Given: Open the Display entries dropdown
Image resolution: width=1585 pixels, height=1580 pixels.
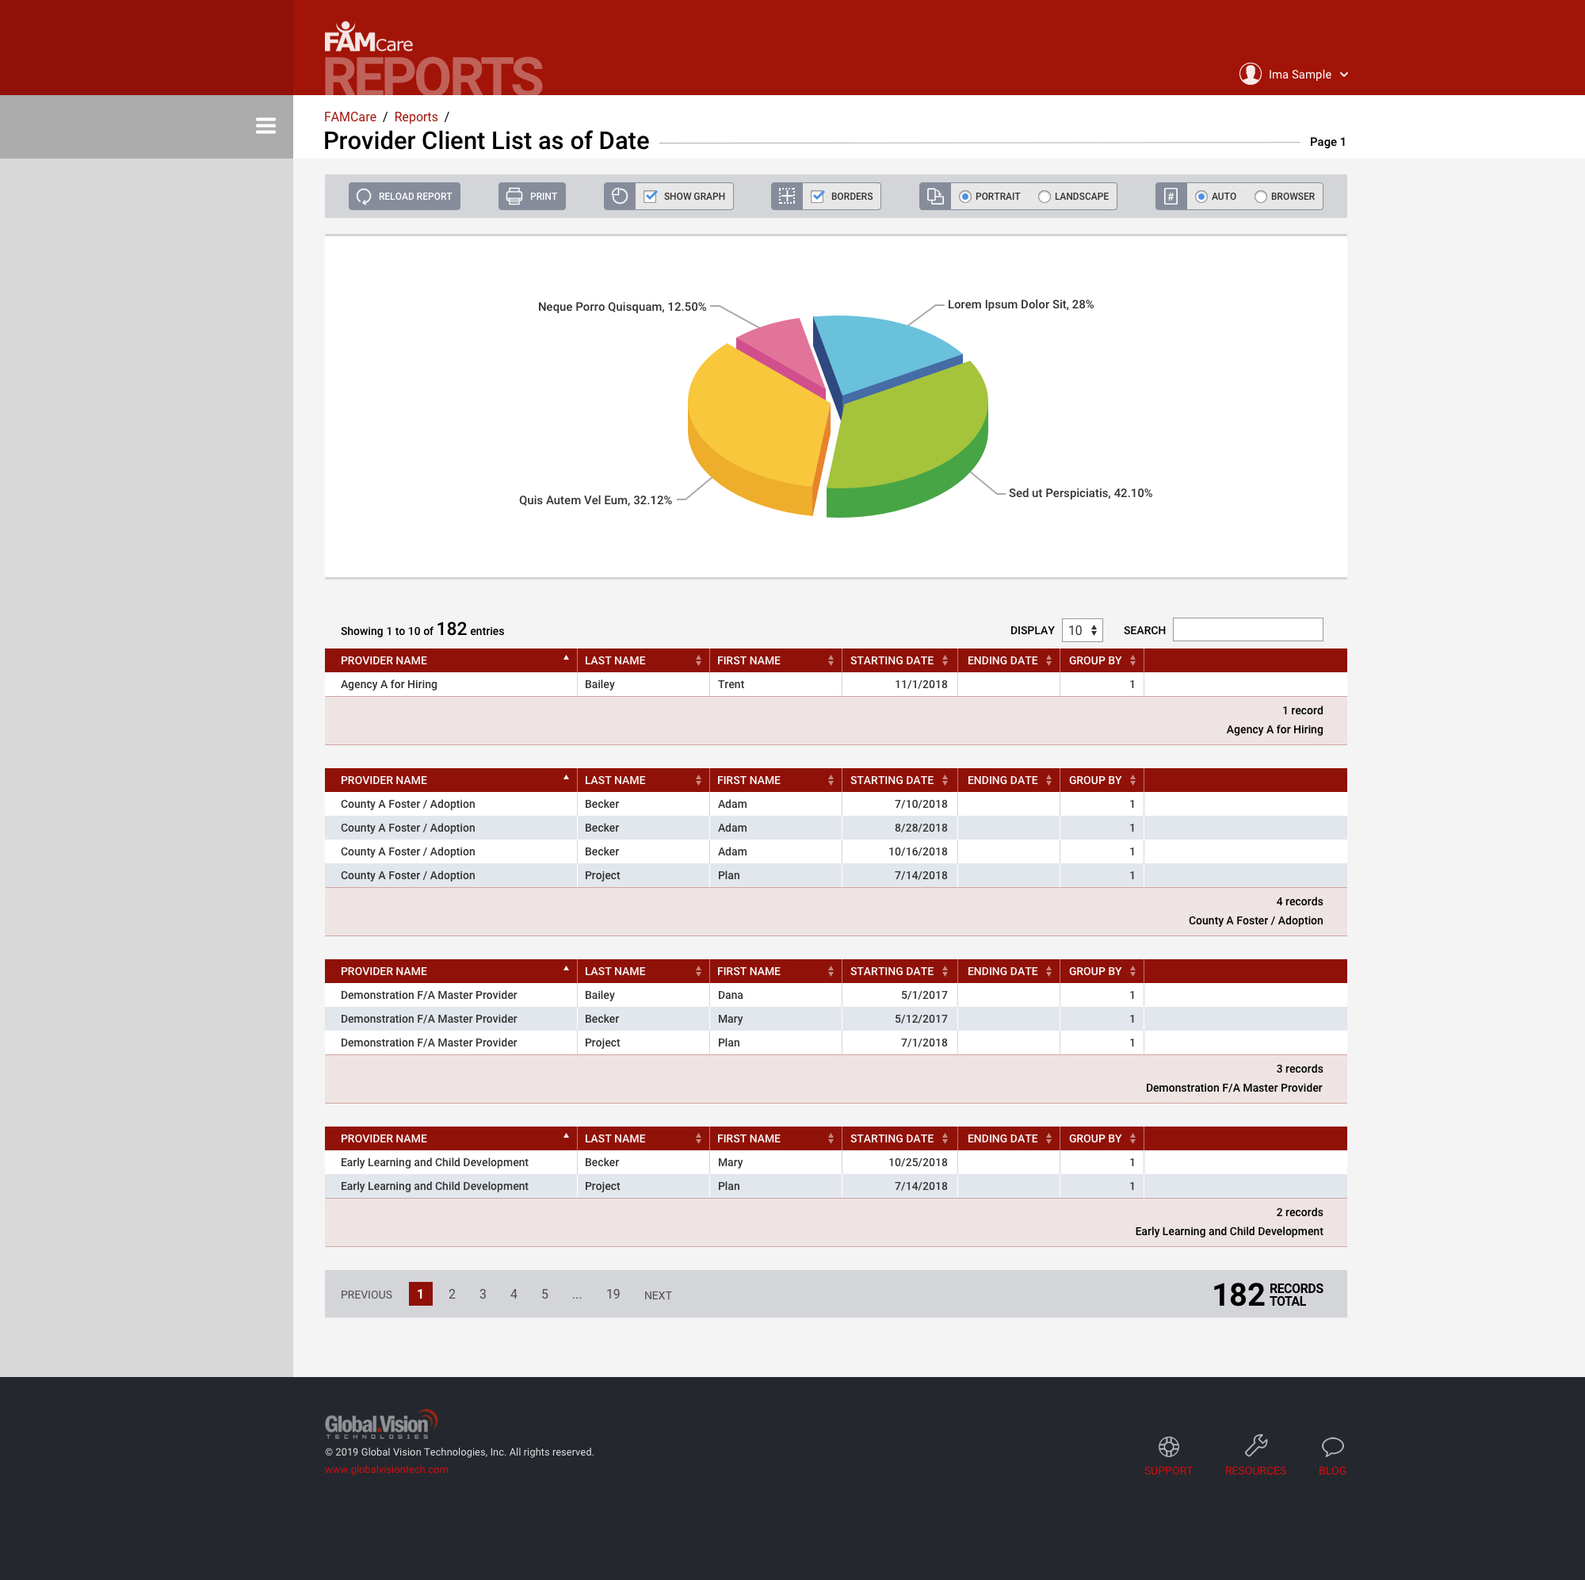Looking at the screenshot, I should point(1082,630).
